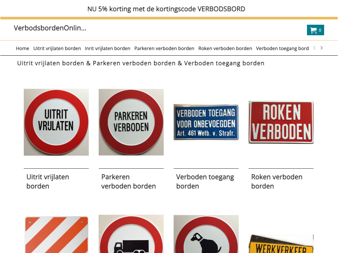The image size is (338, 253).
Task: Open Inrit vrijlaten borden menu item
Action: pyautogui.click(x=108, y=48)
